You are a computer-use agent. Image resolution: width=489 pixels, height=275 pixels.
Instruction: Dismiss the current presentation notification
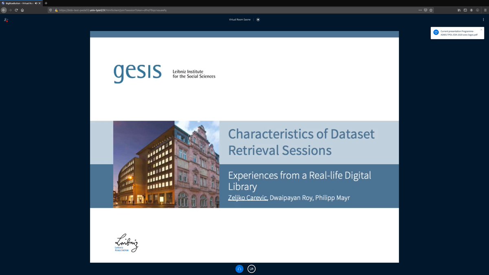[x=481, y=29]
